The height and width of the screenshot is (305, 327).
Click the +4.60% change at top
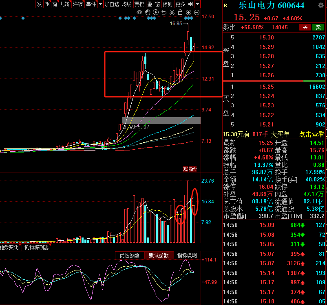point(292,18)
